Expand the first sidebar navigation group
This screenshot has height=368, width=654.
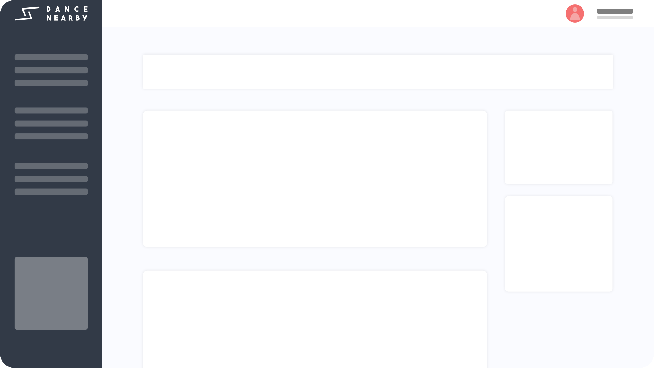coord(51,57)
